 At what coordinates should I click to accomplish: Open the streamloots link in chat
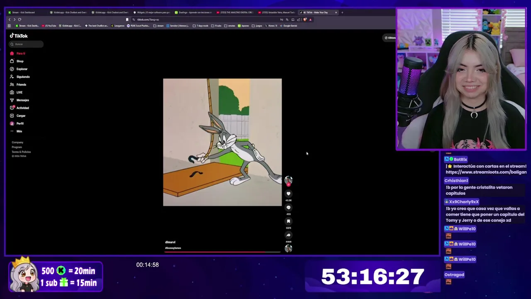(x=486, y=172)
